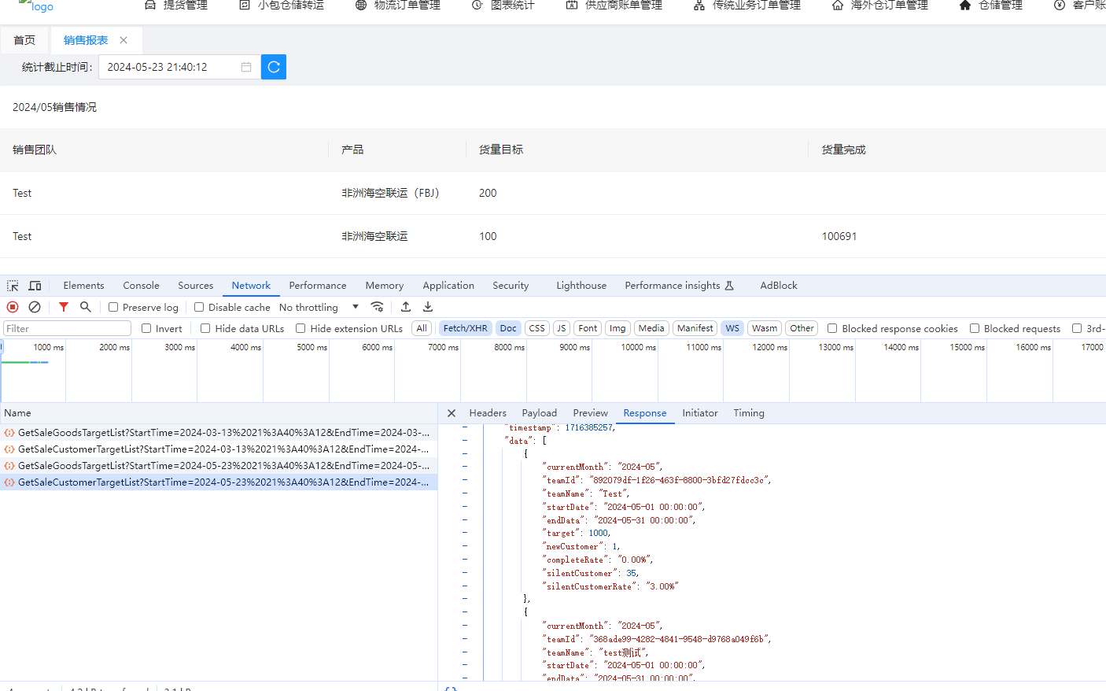Screen dimensions: 1106x691
Task: Check the Disable cache checkbox
Action: pos(199,307)
